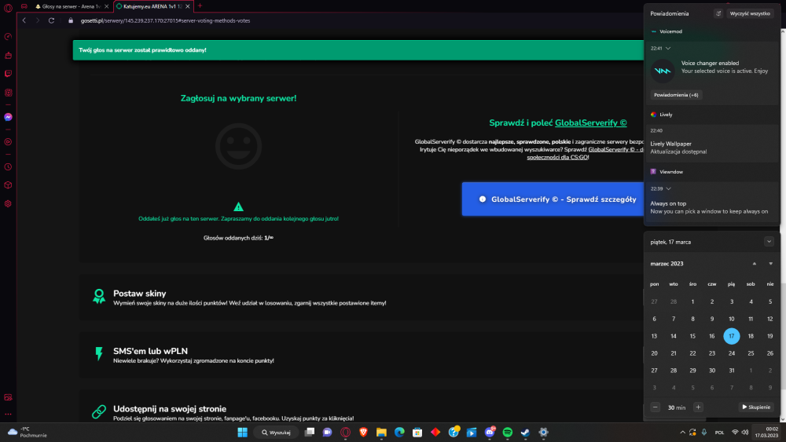The width and height of the screenshot is (786, 442).
Task: Open File Explorer from taskbar
Action: point(381,433)
